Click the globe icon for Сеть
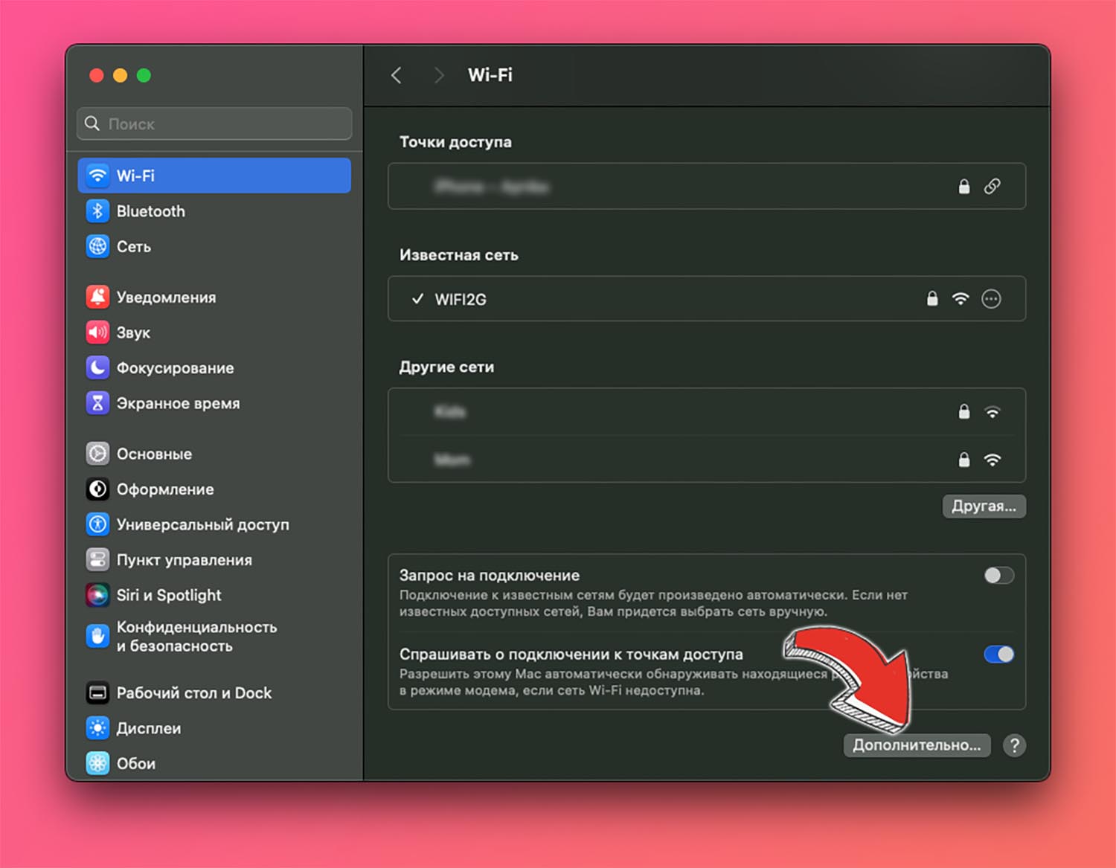 pos(97,246)
